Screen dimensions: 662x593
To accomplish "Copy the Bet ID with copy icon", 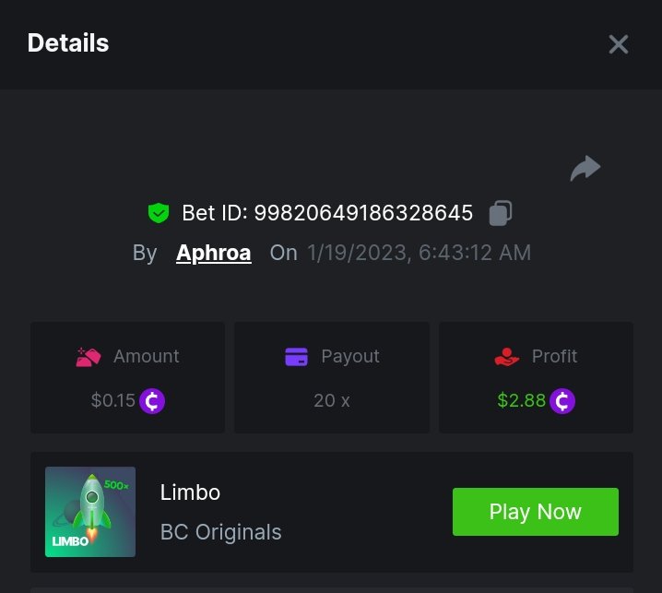I will coord(501,213).
